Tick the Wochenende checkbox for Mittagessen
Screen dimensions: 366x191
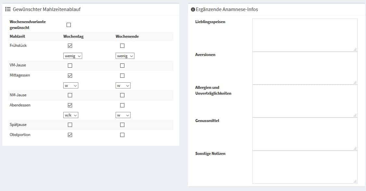pyautogui.click(x=122, y=75)
